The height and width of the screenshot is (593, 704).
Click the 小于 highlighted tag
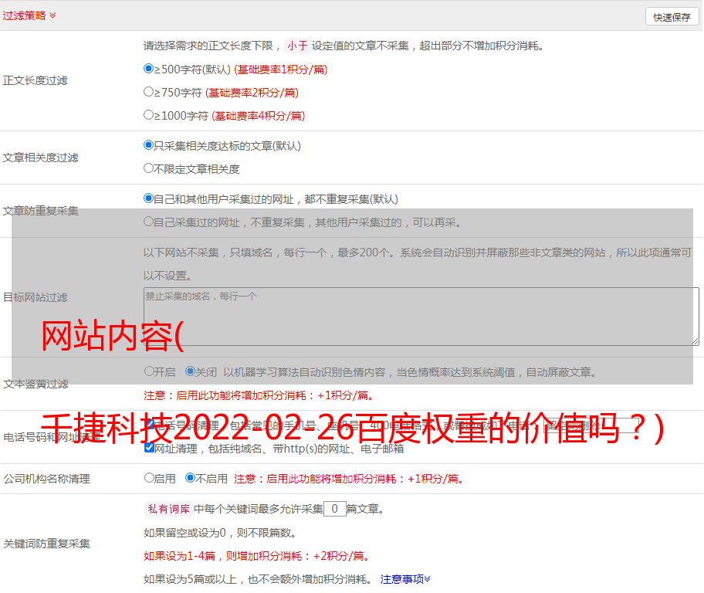coord(297,46)
